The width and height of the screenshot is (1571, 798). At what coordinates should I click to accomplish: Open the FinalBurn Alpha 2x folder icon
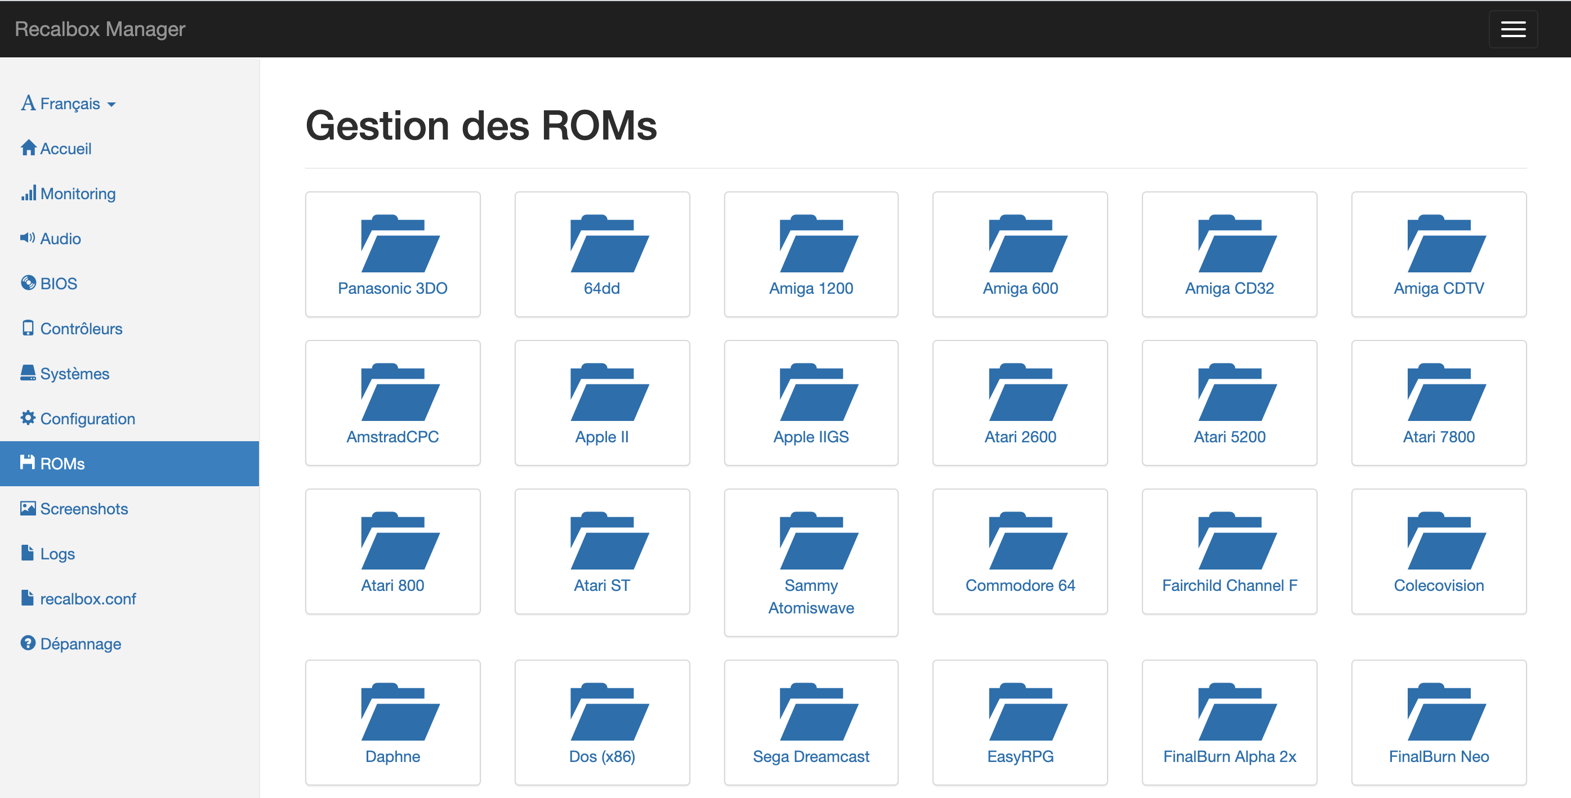(1237, 711)
